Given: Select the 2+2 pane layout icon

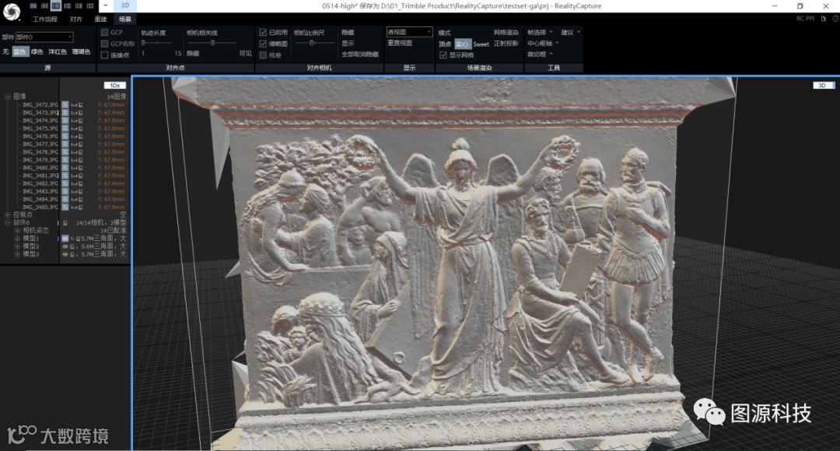Looking at the screenshot, I should (x=79, y=6).
